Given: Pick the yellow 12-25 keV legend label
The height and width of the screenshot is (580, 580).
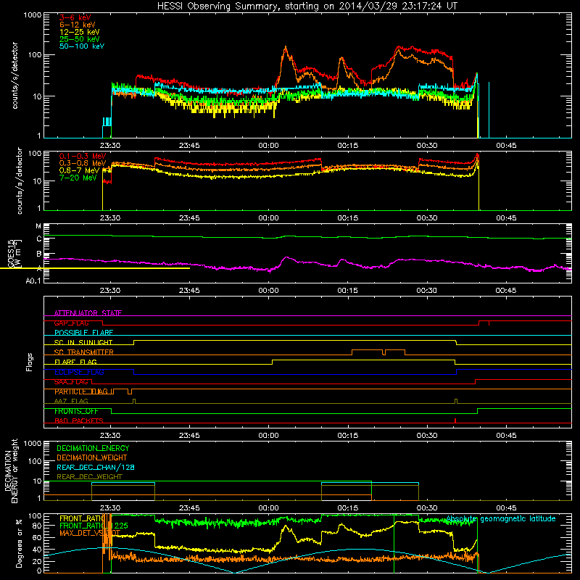Looking at the screenshot, I should tap(80, 32).
